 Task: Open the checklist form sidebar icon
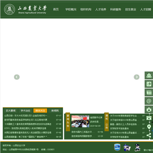(x=149, y=84)
